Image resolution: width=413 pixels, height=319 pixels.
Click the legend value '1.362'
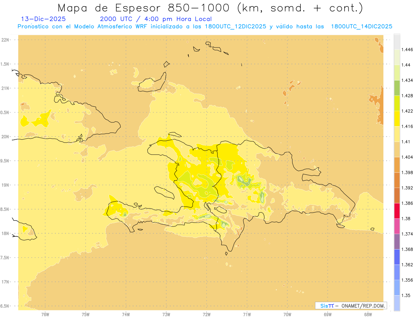407,265
